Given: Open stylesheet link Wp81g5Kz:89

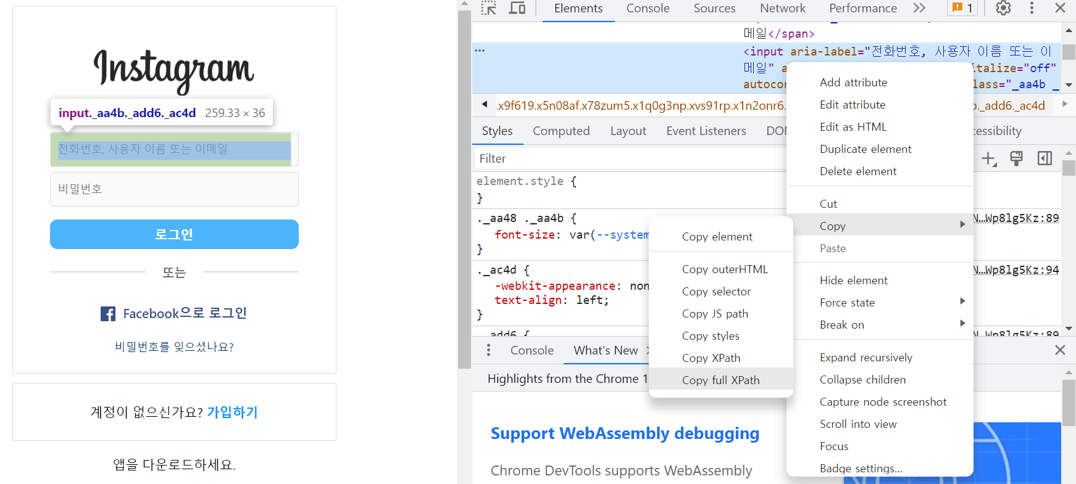Looking at the screenshot, I should (x=1016, y=218).
